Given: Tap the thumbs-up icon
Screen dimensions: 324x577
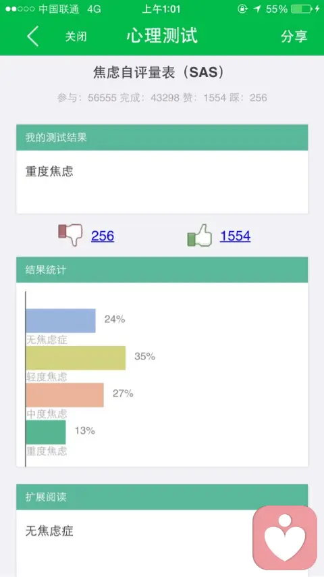Looking at the screenshot, I should point(200,235).
